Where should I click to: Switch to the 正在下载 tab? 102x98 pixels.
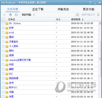coord(38,9)
